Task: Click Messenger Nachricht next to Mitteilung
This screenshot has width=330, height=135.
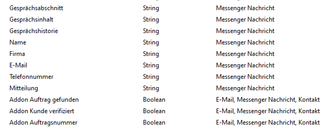Action: pos(245,88)
